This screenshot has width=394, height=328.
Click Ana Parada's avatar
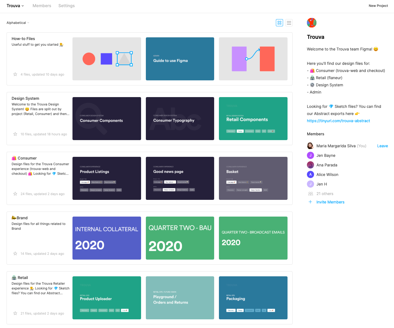310,165
